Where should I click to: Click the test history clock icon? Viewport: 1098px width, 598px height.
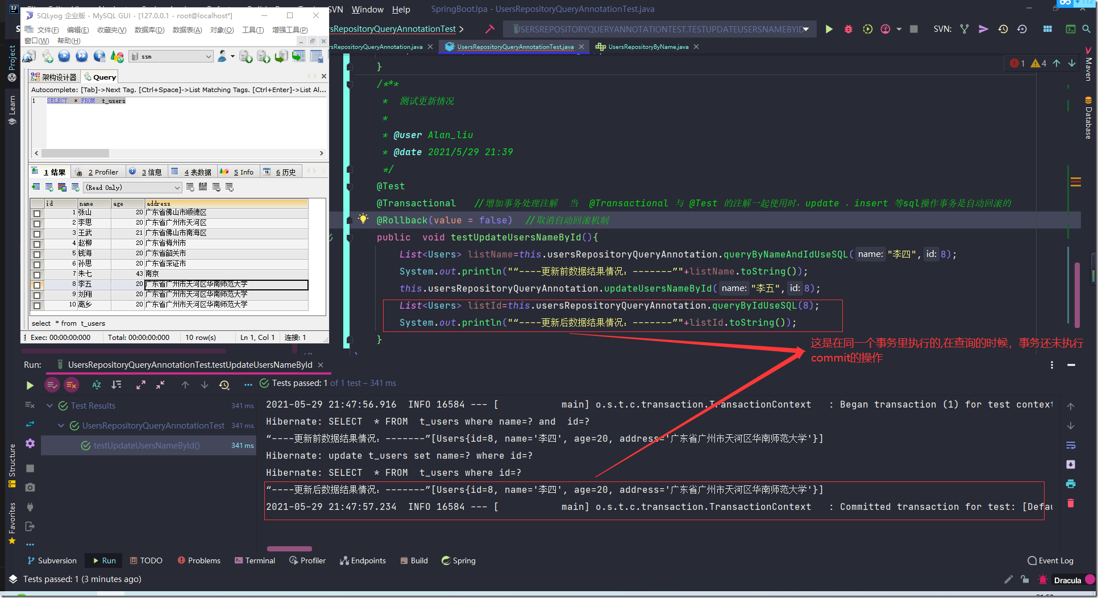pos(224,385)
